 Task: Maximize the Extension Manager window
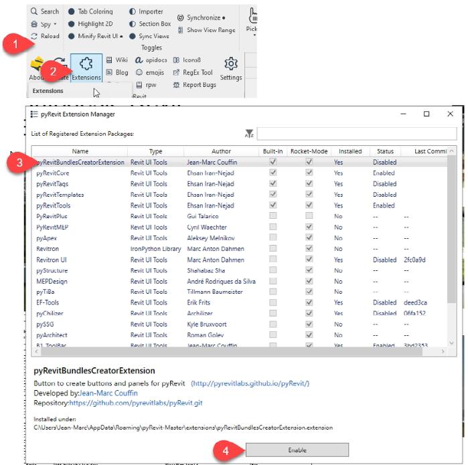(426, 114)
